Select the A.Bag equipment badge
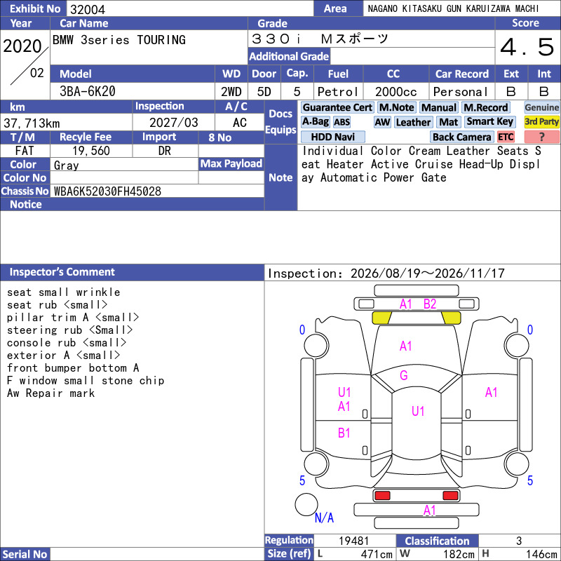Screen dimensions: 561x561 pos(315,121)
